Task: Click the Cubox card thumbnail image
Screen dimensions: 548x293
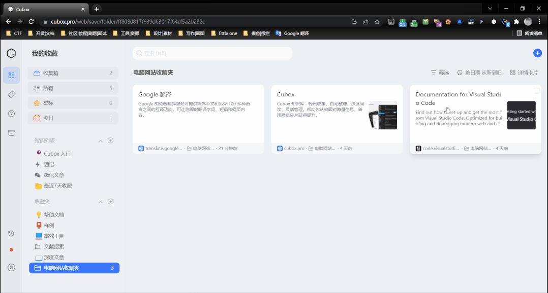Action: point(383,115)
